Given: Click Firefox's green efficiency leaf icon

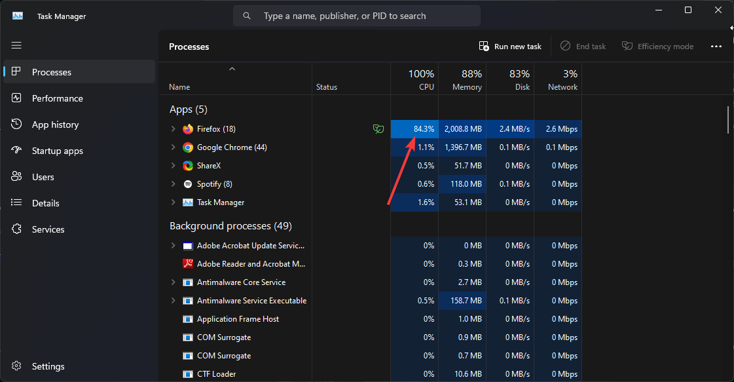Looking at the screenshot, I should click(x=378, y=129).
